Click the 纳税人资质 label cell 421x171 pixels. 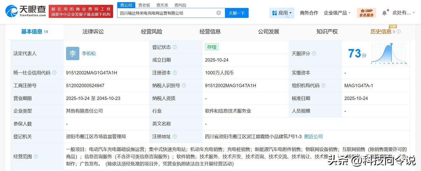click(176, 98)
